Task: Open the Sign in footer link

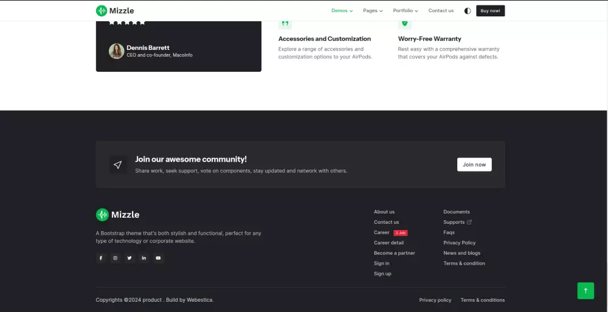Action: (x=382, y=263)
